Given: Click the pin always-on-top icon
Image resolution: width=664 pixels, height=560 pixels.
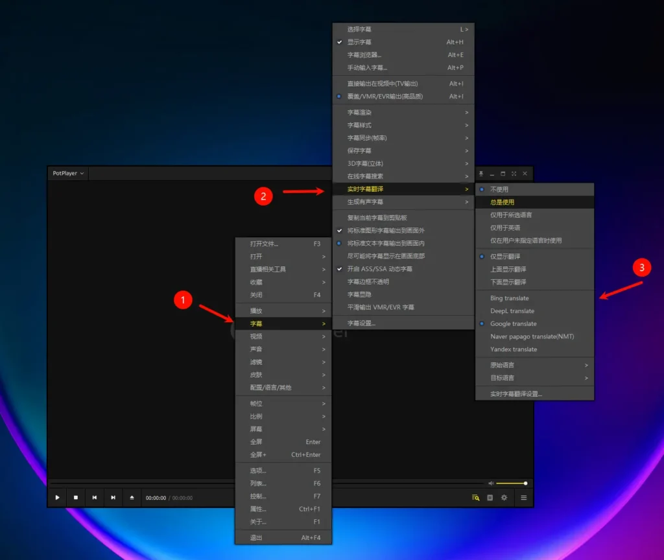Looking at the screenshot, I should point(481,174).
